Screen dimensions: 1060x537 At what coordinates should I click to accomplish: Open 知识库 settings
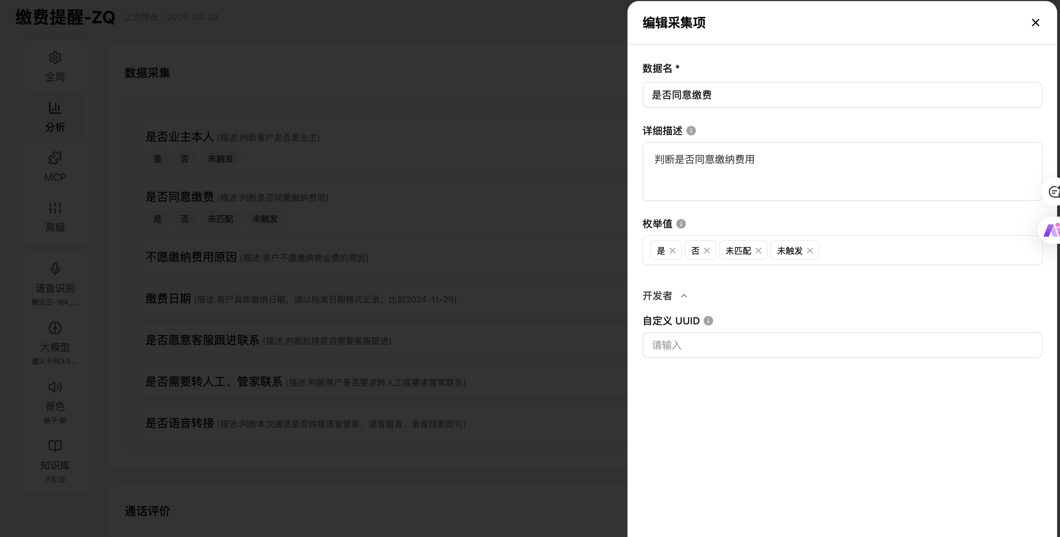pyautogui.click(x=55, y=461)
